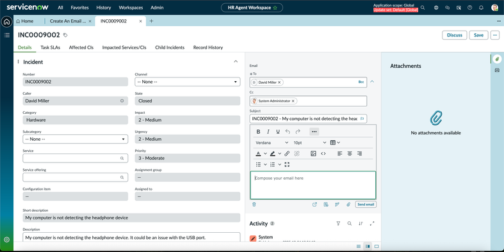The height and width of the screenshot is (252, 504).
Task: Toggle the editor toolbar more options button
Action: pos(314,132)
